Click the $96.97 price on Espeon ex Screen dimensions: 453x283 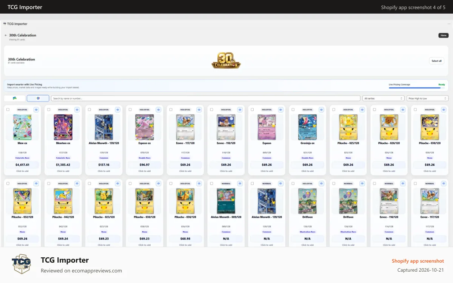tap(145, 165)
